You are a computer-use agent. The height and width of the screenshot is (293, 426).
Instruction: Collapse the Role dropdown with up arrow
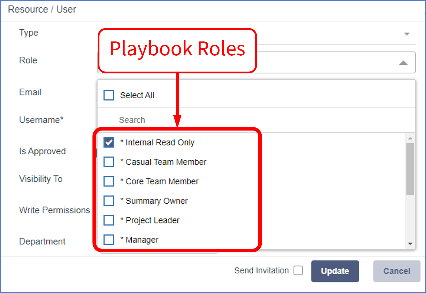tap(403, 63)
